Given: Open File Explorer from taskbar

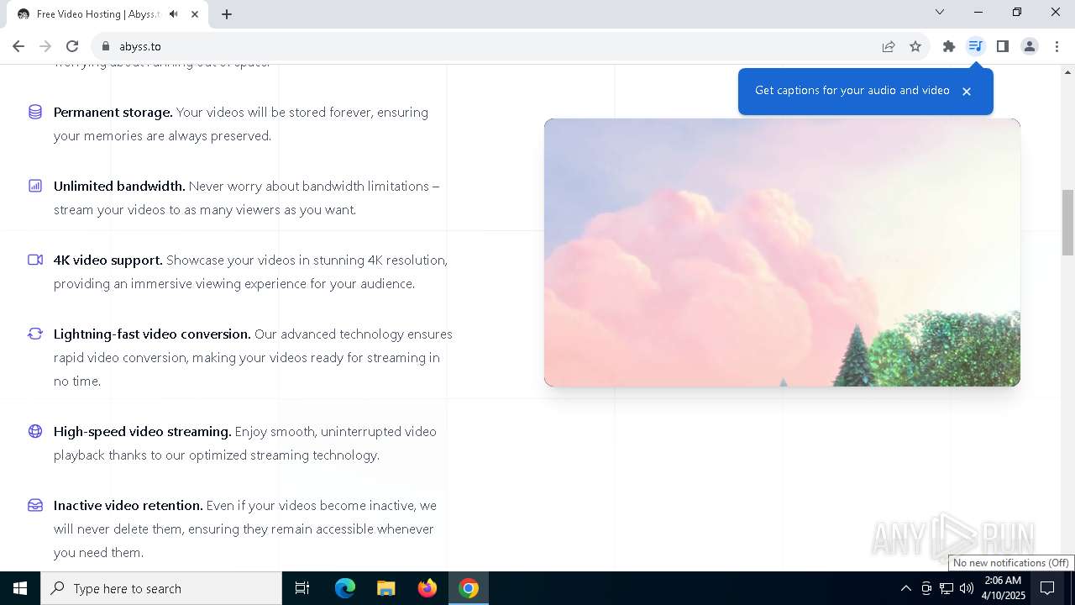Looking at the screenshot, I should [386, 588].
